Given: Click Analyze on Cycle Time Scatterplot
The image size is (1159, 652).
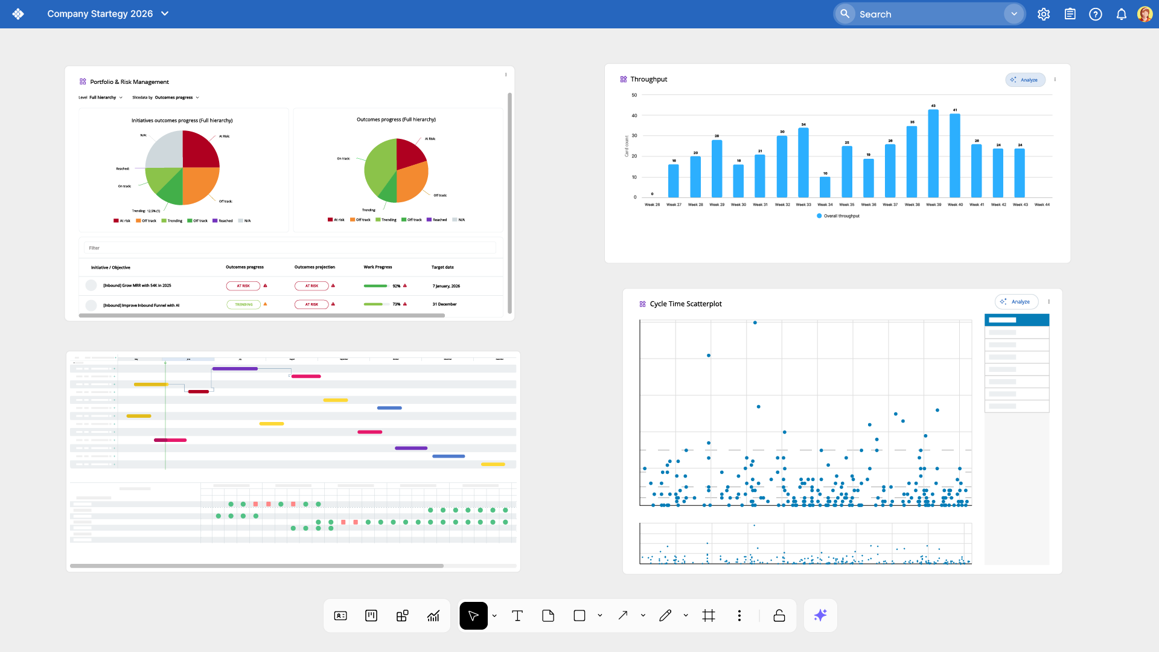Looking at the screenshot, I should (1016, 302).
